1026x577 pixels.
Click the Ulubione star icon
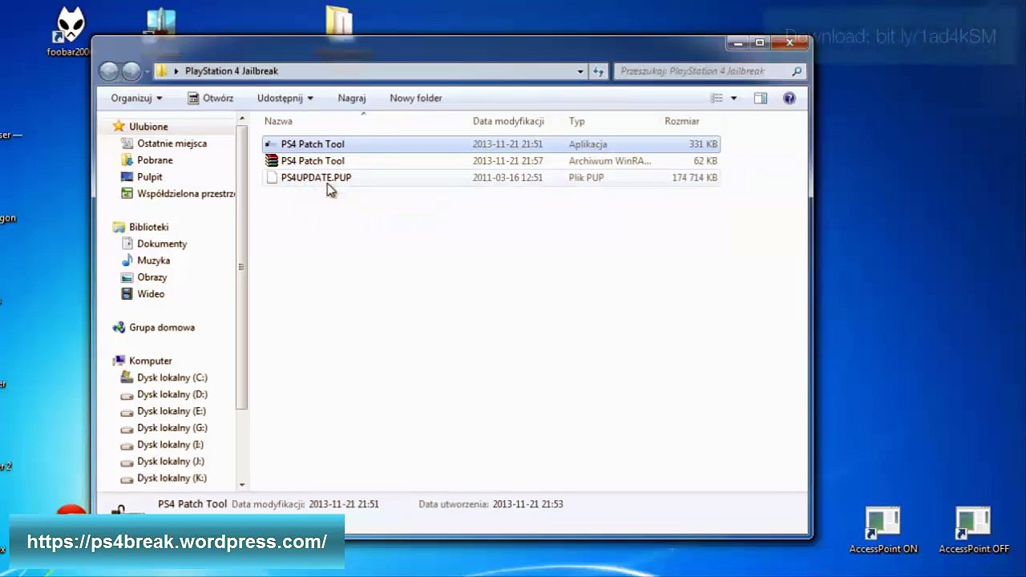point(119,127)
